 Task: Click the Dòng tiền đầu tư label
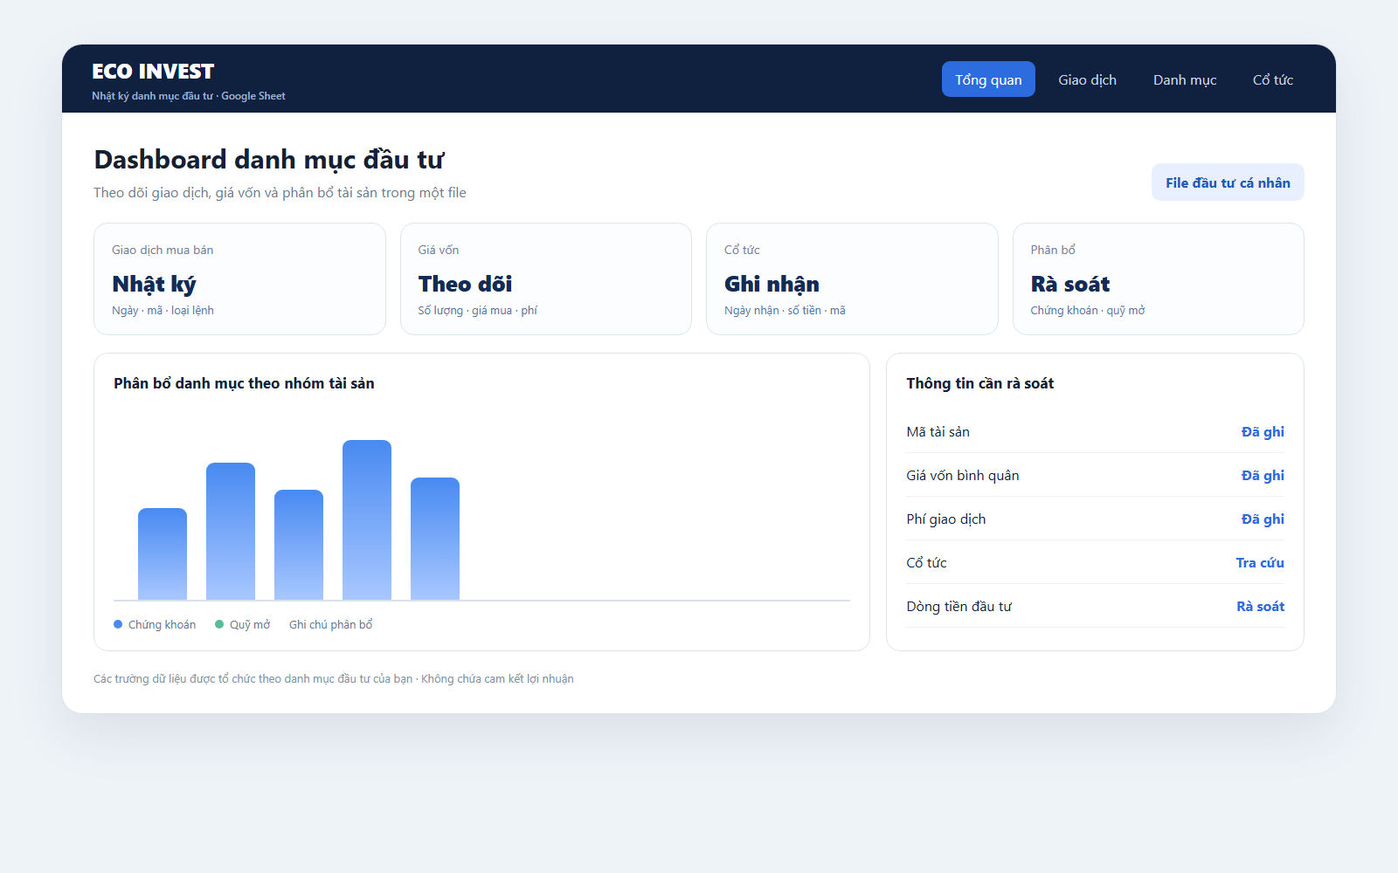tap(959, 606)
